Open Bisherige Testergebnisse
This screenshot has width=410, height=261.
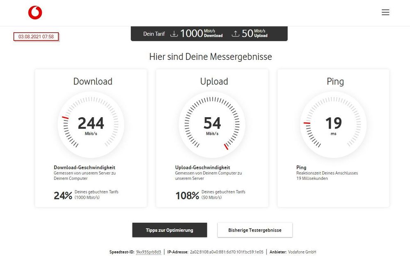tap(255, 230)
